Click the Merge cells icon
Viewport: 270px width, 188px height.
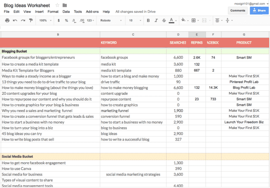pyautogui.click(x=204, y=20)
